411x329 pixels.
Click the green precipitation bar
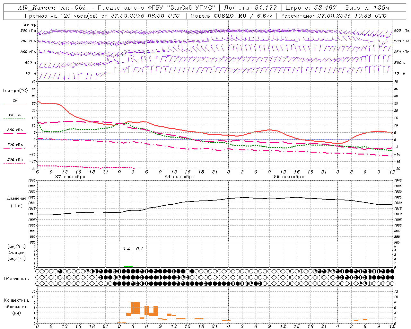coord(128,266)
